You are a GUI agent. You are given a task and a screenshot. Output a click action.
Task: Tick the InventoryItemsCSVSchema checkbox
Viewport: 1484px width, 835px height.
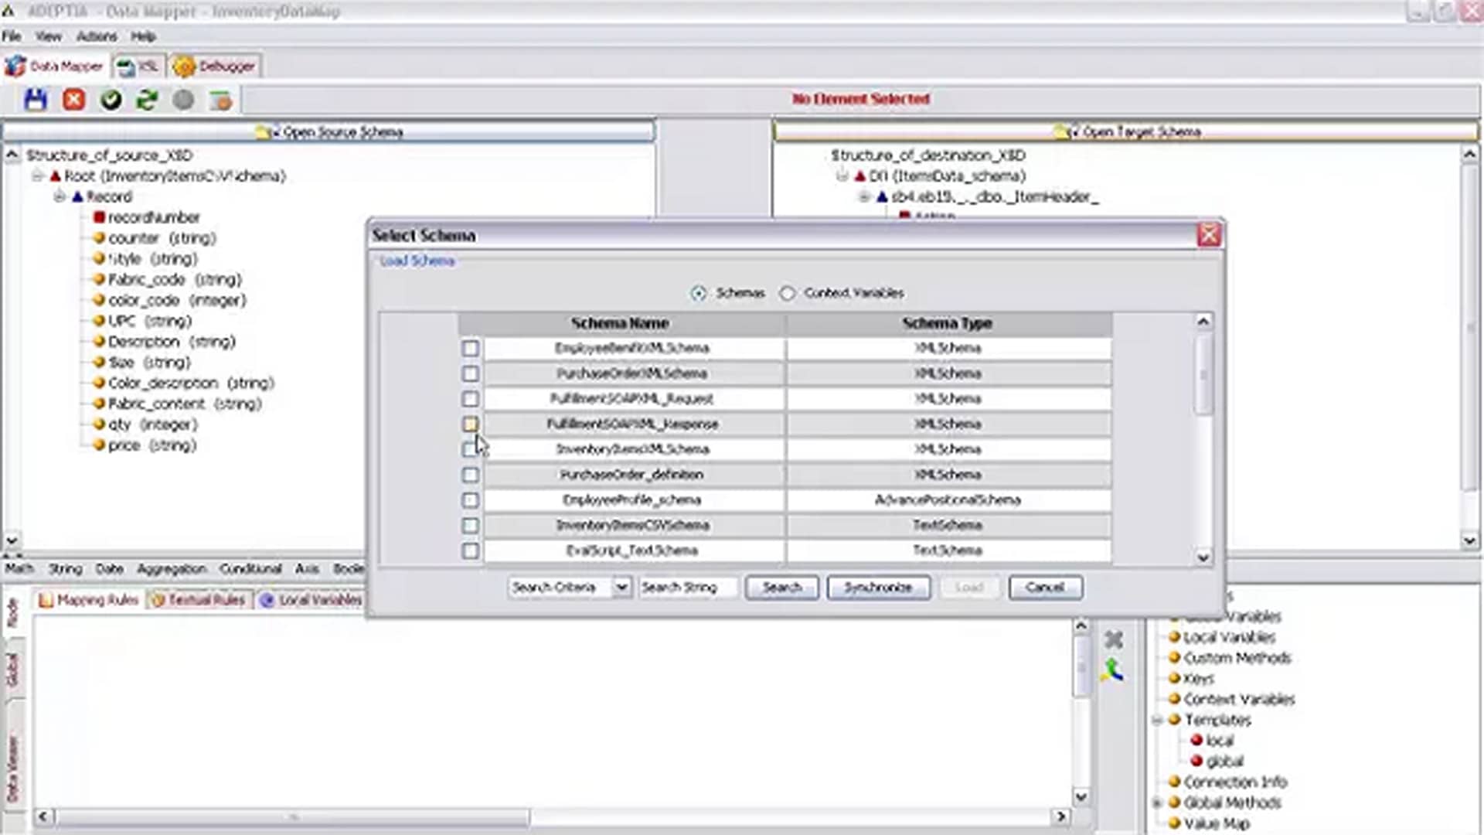[470, 526]
